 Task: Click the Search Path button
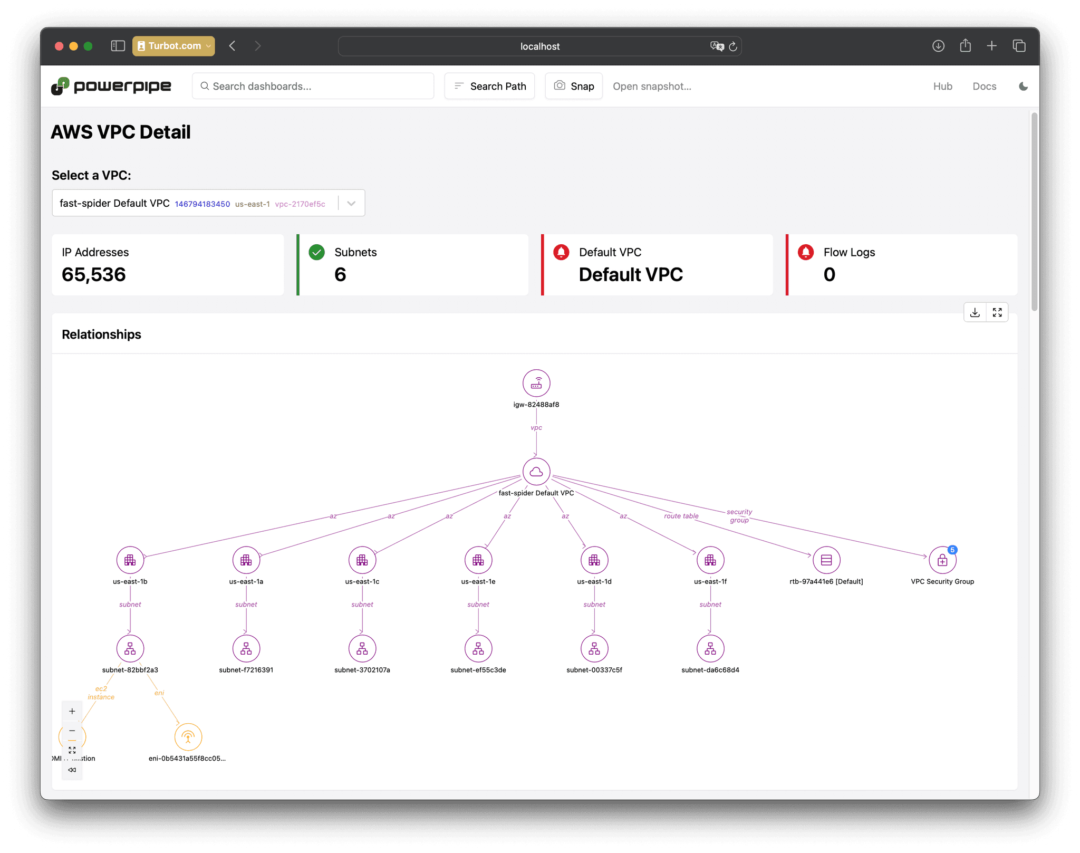click(x=489, y=87)
